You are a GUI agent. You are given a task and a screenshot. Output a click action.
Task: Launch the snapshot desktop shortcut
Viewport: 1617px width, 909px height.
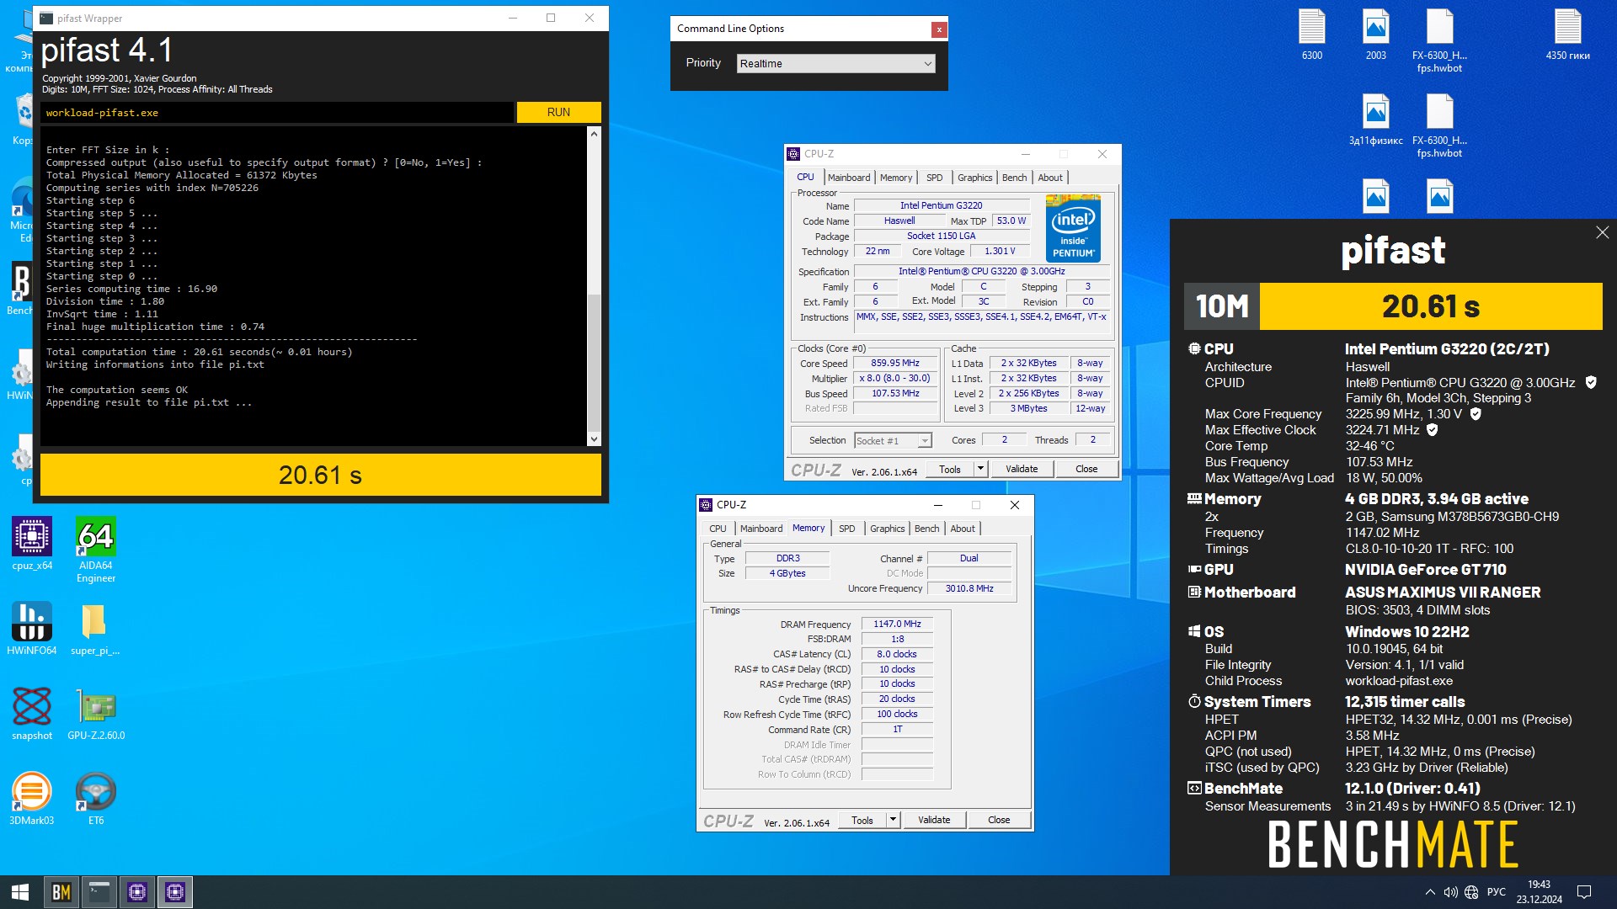point(32,714)
